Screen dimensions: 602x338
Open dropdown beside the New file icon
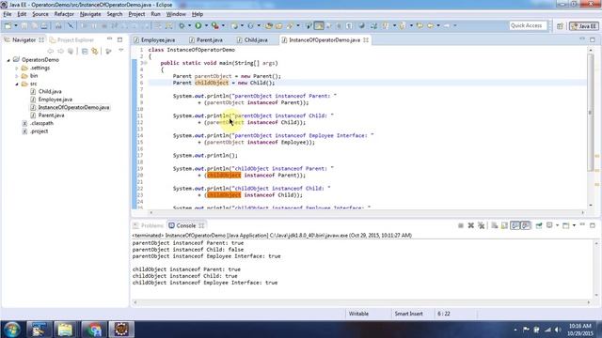16,25
